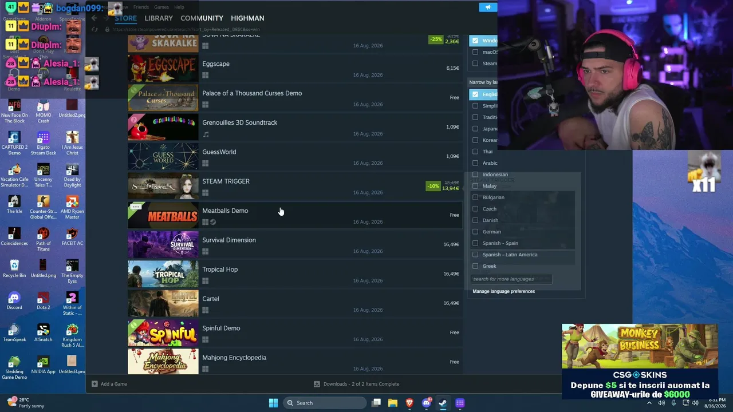Click the Mahjong Encyclopedia thumbnail

coord(163,362)
